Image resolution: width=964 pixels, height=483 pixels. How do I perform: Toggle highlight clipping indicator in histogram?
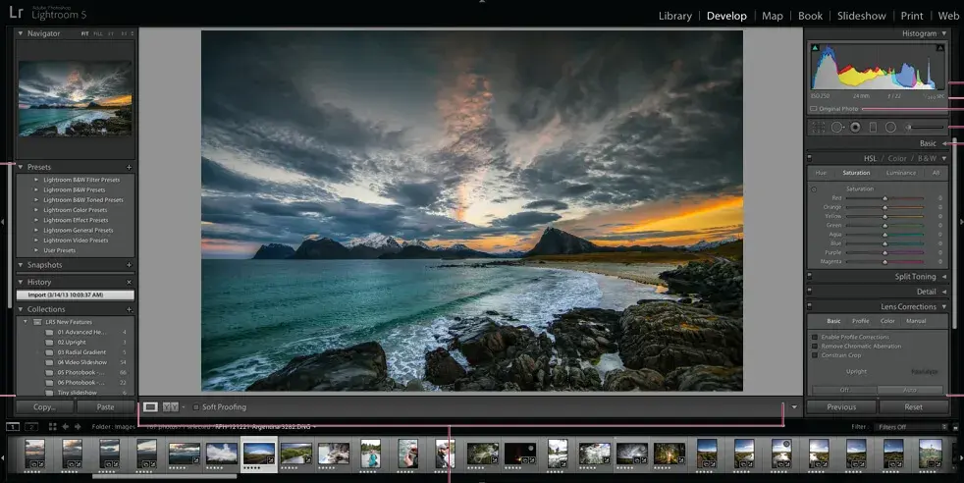pyautogui.click(x=940, y=47)
